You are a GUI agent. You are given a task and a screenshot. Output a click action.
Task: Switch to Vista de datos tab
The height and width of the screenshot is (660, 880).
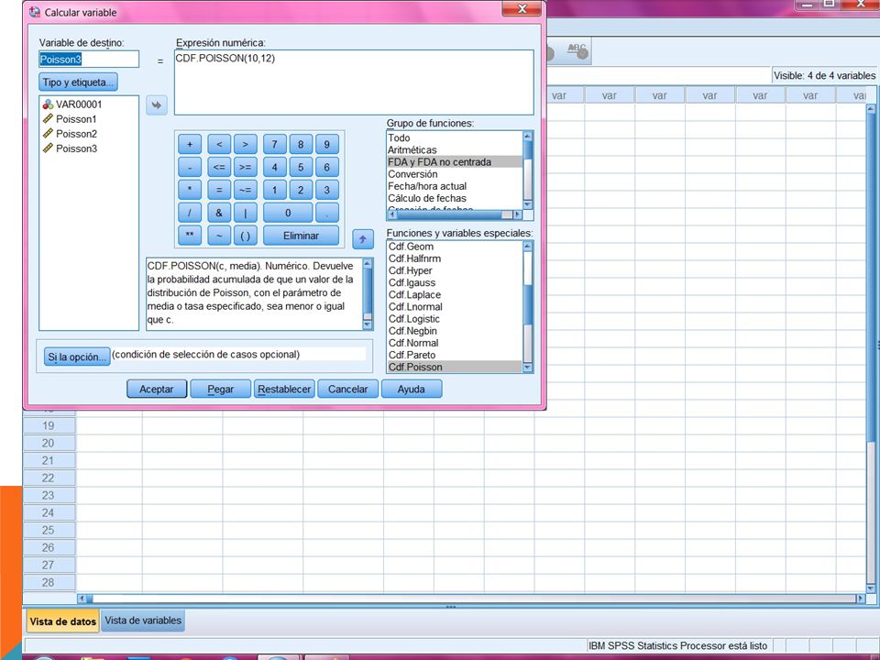(63, 621)
